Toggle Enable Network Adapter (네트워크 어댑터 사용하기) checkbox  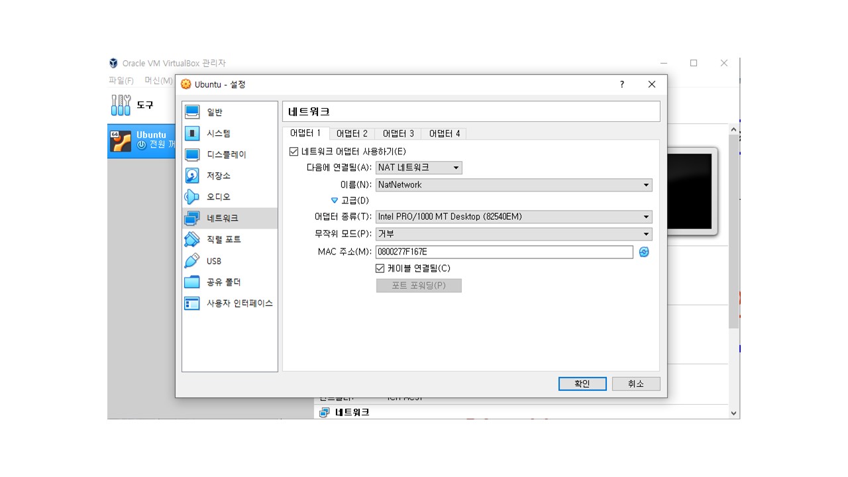pyautogui.click(x=294, y=151)
